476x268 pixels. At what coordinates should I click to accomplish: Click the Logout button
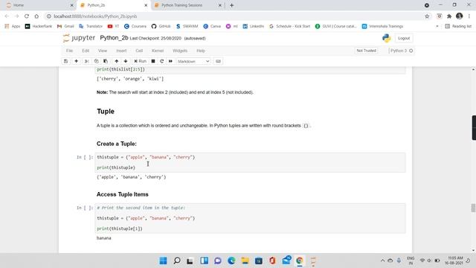click(x=404, y=38)
